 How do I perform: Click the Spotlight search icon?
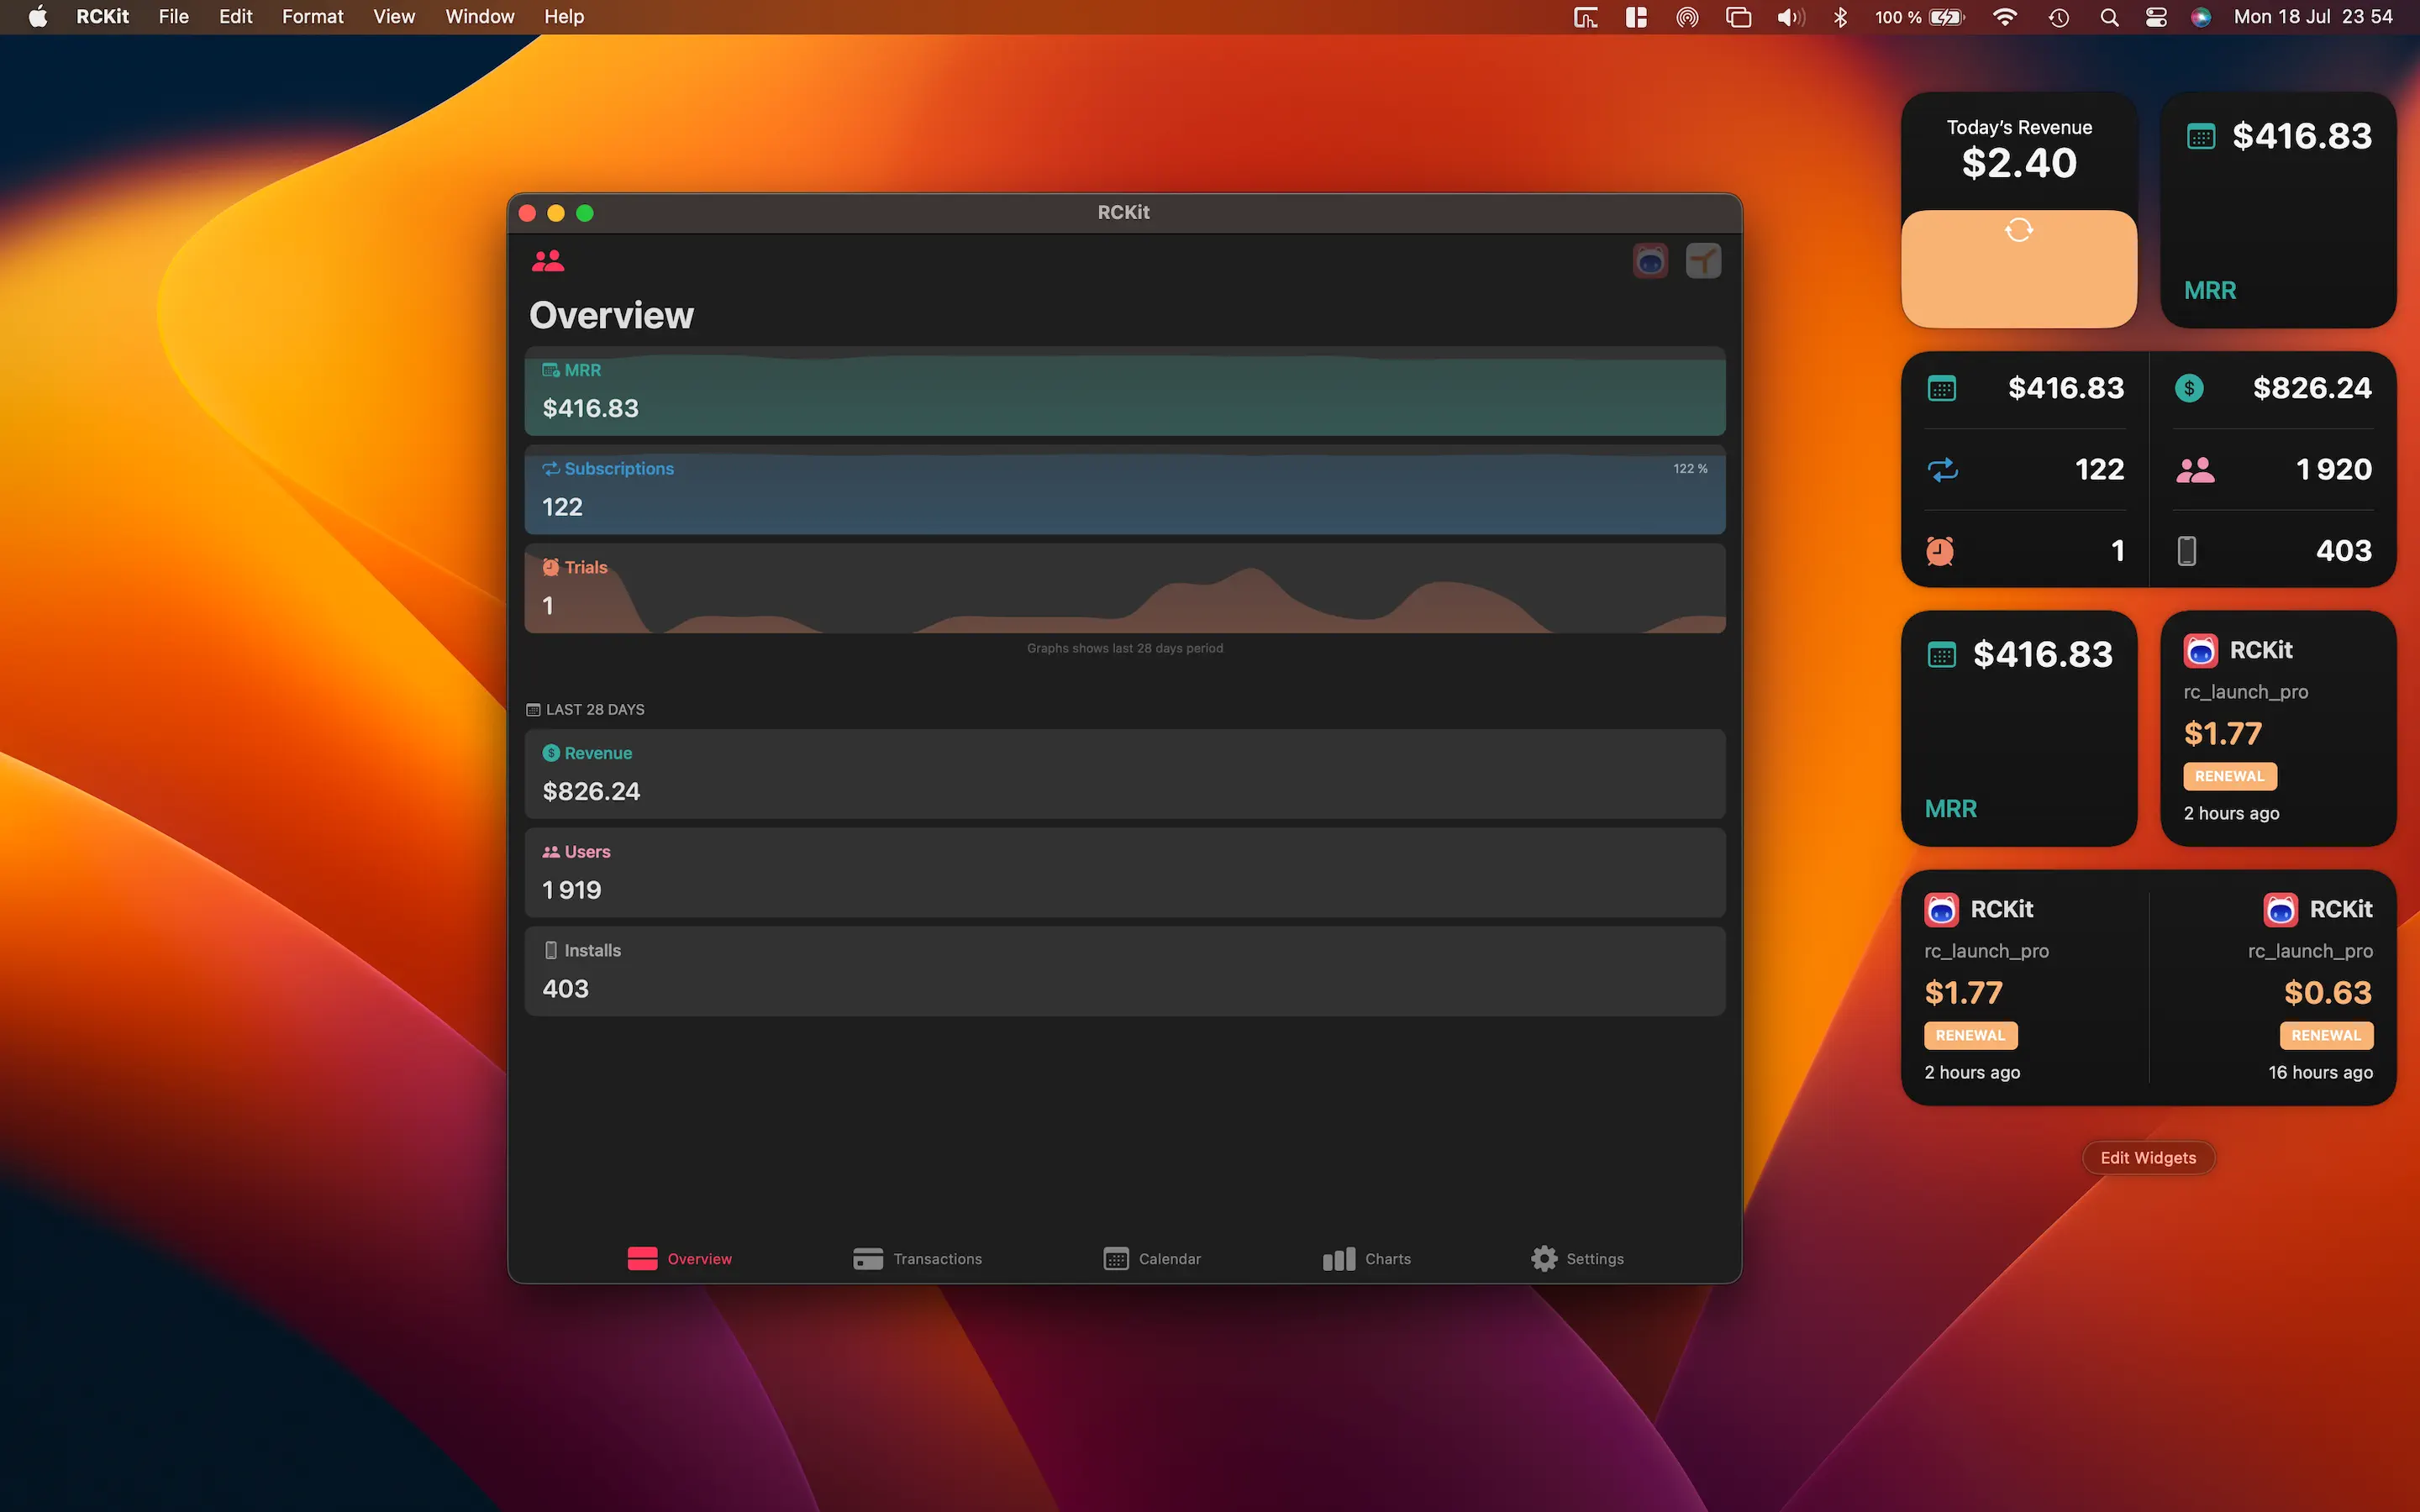click(x=2109, y=17)
